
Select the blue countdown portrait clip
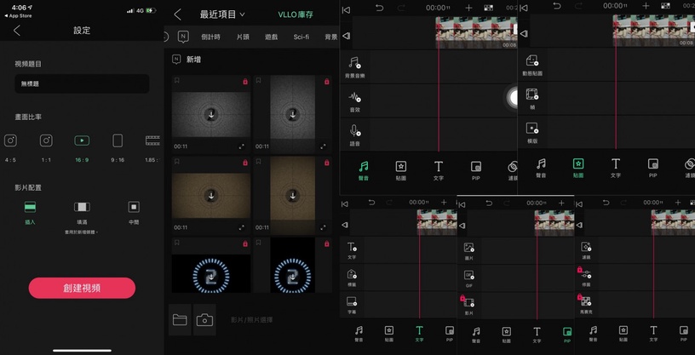tap(292, 265)
